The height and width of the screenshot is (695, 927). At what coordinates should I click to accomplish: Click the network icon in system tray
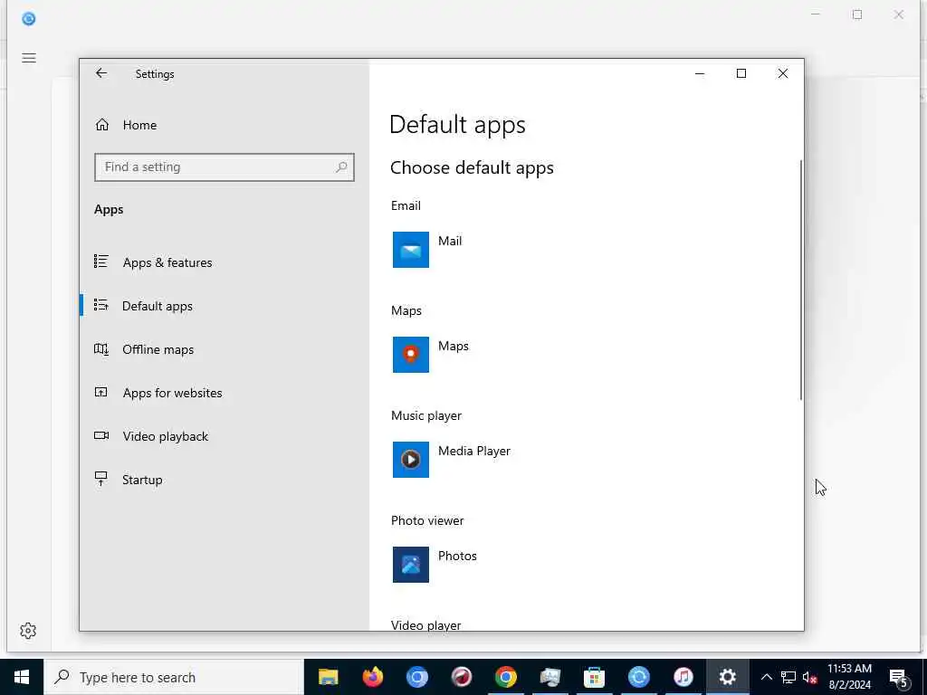click(788, 677)
